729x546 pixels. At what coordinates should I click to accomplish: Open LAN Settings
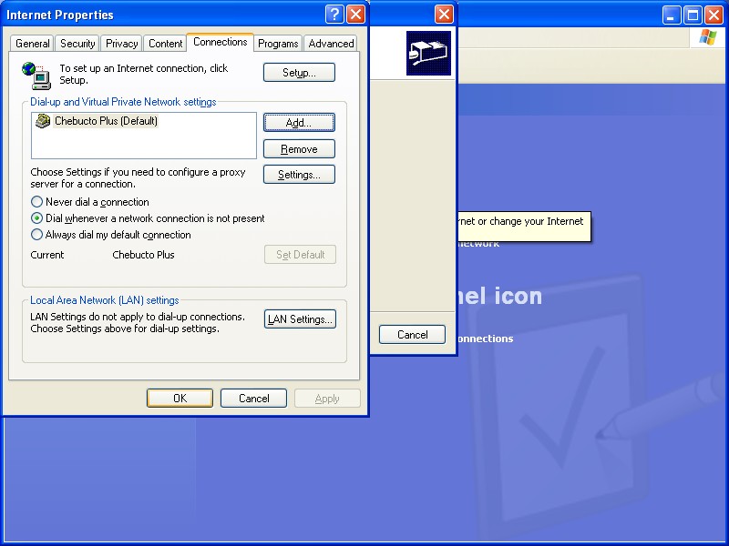click(300, 319)
